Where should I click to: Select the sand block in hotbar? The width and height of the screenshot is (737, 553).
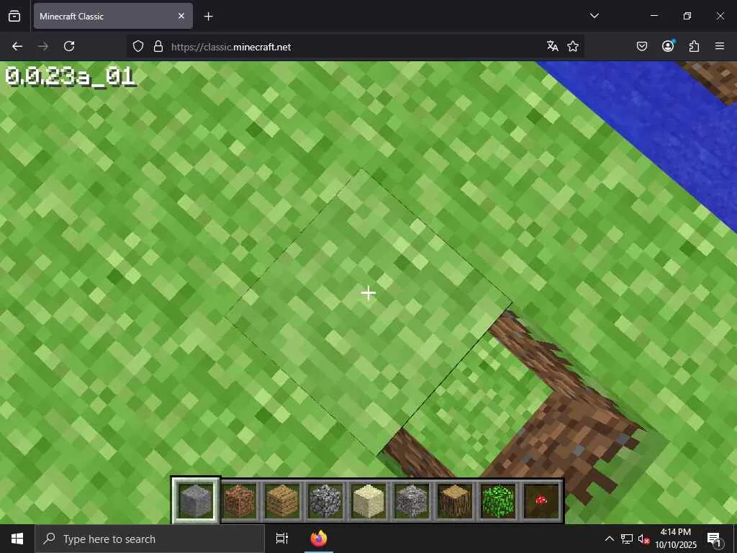click(368, 501)
